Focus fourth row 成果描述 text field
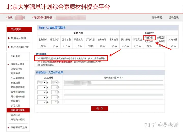The height and width of the screenshot is (132, 183). [x=114, y=97]
